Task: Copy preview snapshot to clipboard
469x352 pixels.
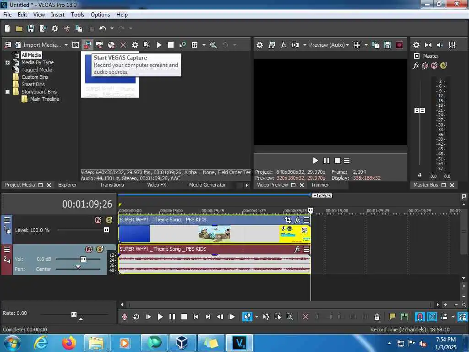Action: (x=376, y=45)
